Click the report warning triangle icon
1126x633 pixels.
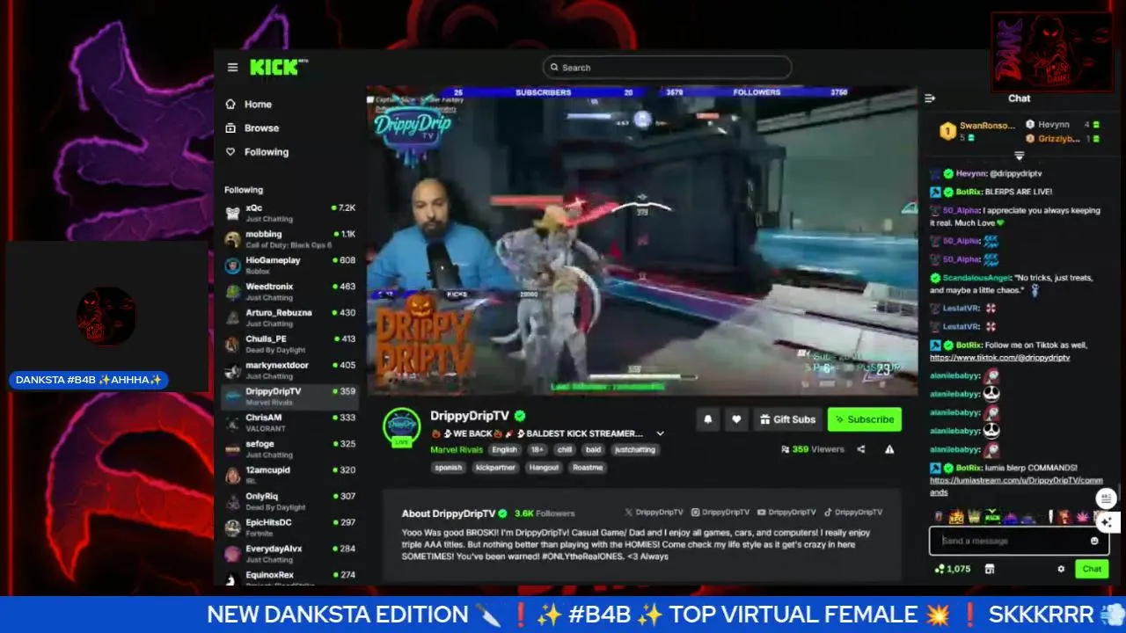tap(889, 449)
